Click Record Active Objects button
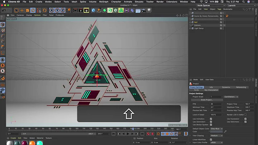 point(148,134)
